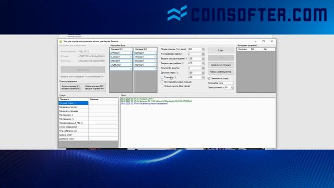Select the Нереализованный P&L, % row
Image resolution: width=334 pixels, height=188 pixels.
pyautogui.click(x=88, y=123)
